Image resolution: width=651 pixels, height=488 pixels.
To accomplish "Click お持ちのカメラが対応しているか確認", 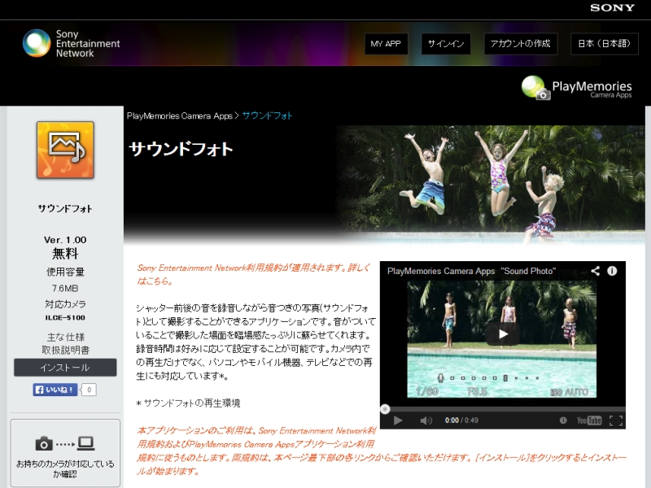I will (x=65, y=468).
